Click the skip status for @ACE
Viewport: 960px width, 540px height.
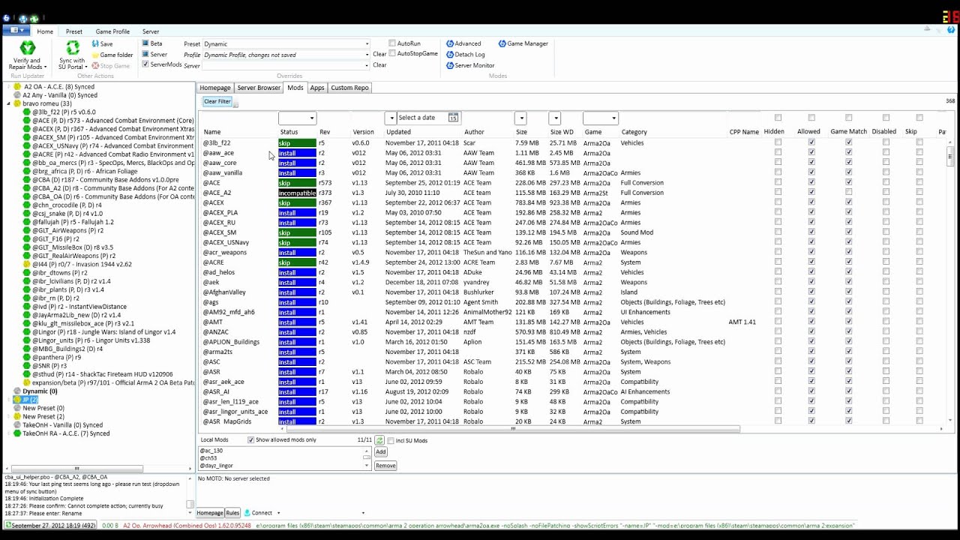[x=297, y=183]
